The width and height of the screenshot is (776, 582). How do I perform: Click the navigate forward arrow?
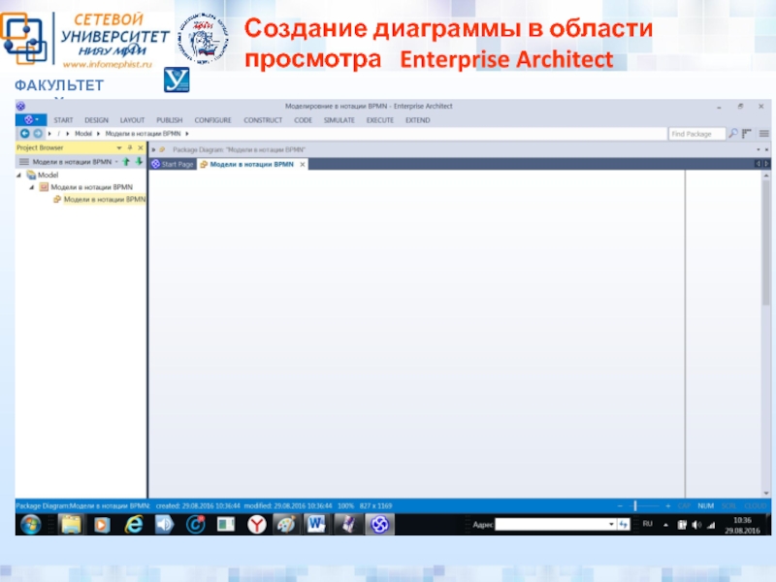pos(37,133)
